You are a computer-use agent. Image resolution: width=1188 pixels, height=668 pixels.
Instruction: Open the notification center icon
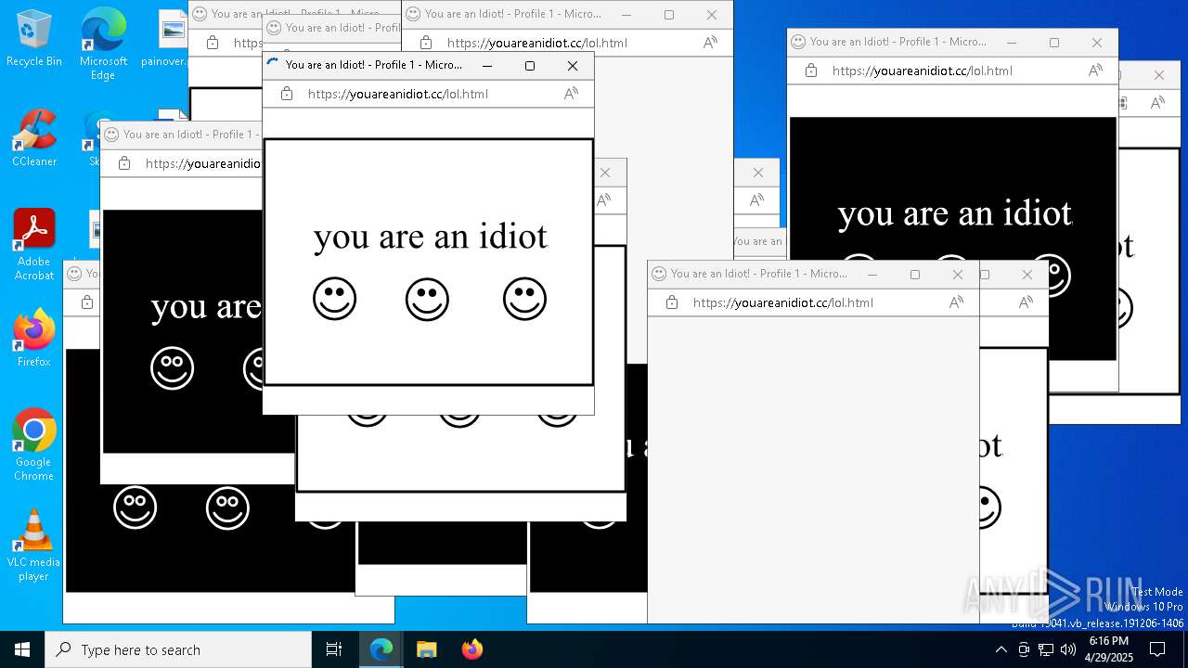[1158, 649]
